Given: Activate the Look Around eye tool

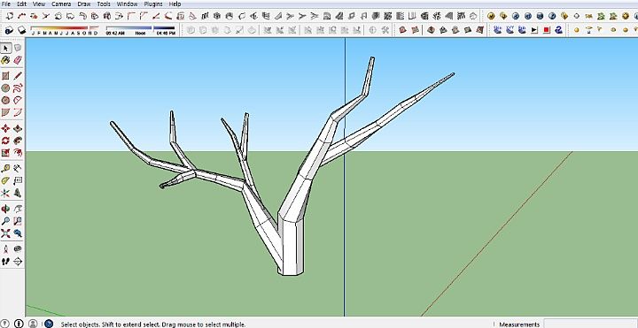Looking at the screenshot, I should point(18,248).
